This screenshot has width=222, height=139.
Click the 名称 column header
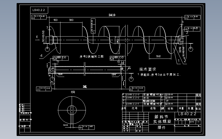click(153, 108)
